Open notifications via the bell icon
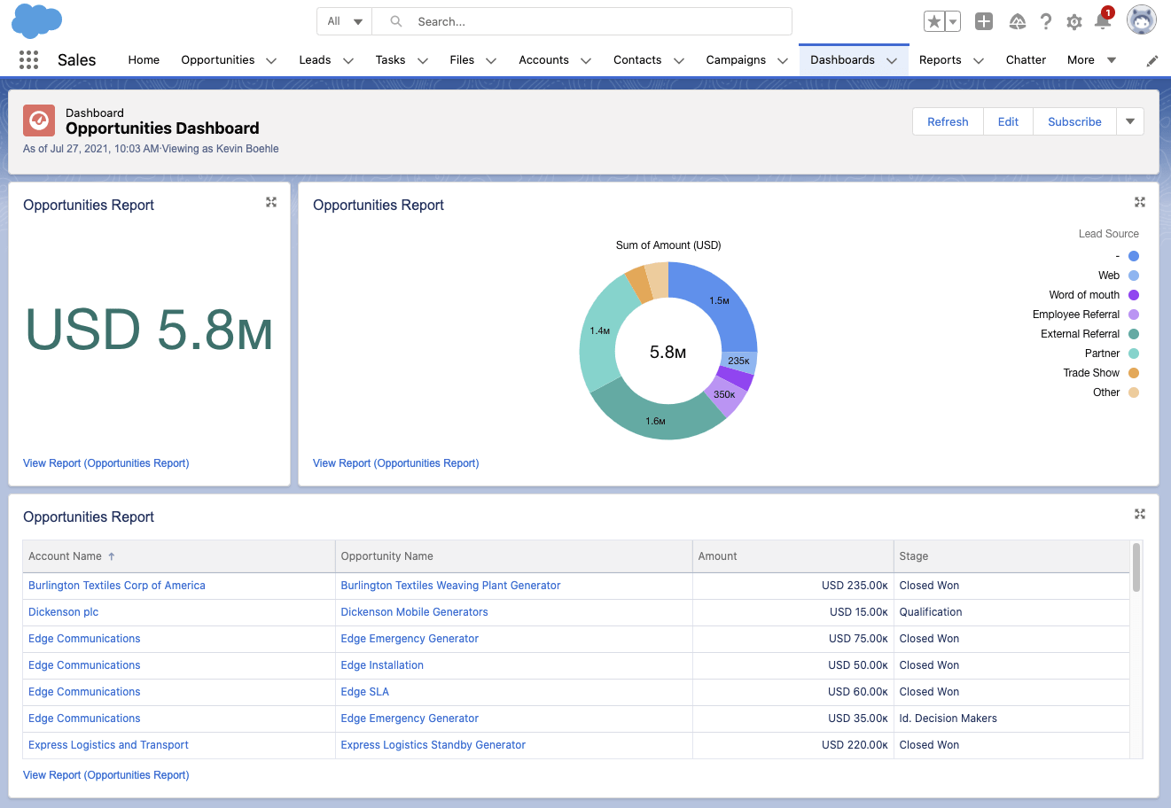Screen dimensions: 1171x808 point(1102,21)
